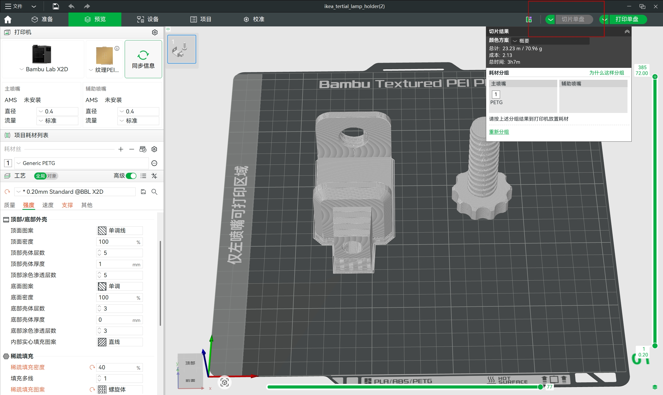Viewport: 663px width, 395px height.
Task: Click filament slot number 1 swatch
Action: tap(8, 163)
